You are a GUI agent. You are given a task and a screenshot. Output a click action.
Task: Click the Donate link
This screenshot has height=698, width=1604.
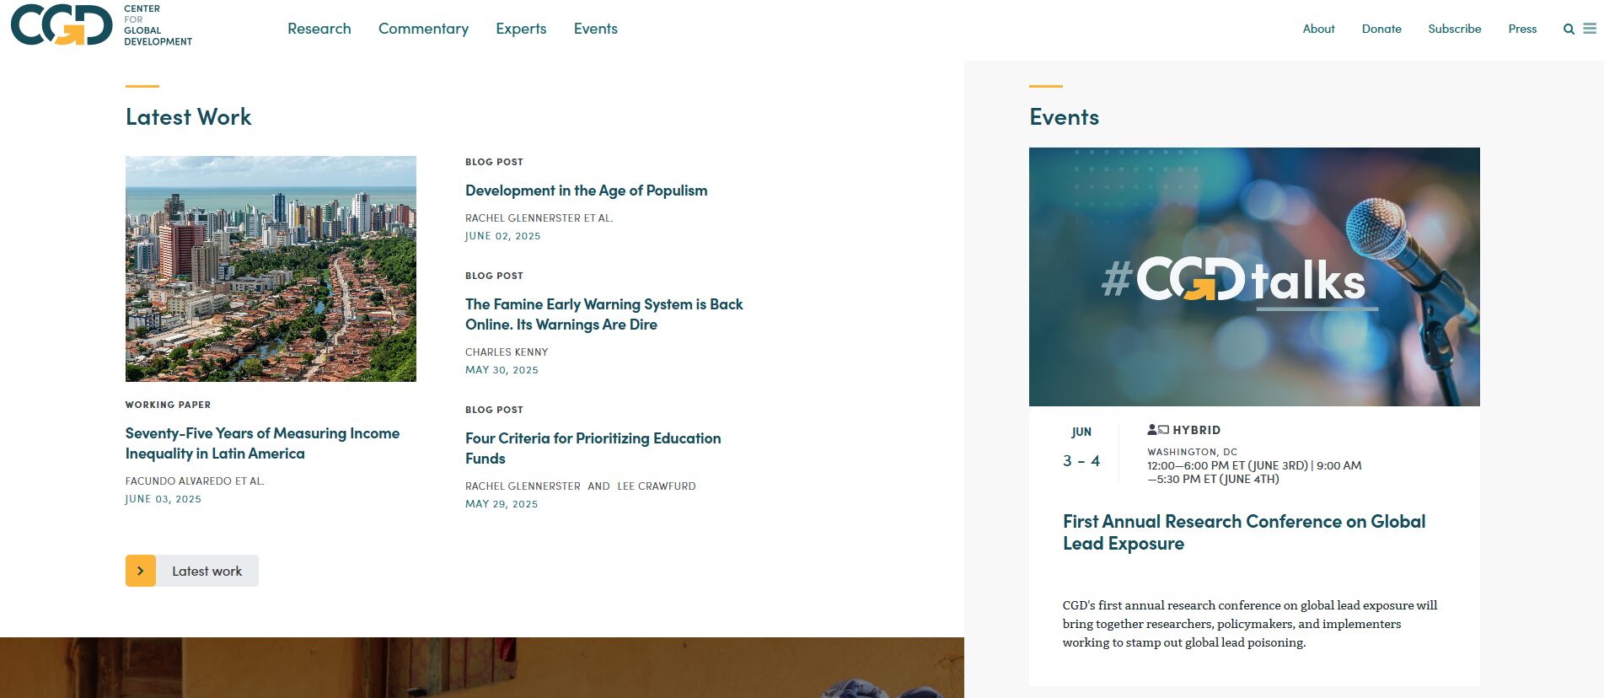point(1381,29)
